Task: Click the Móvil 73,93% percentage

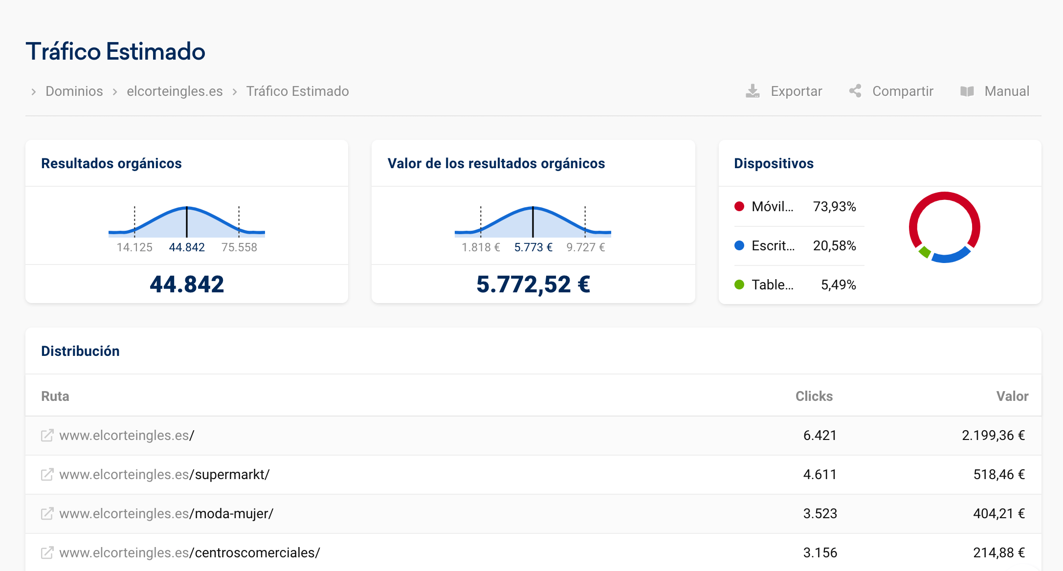Action: pos(834,207)
